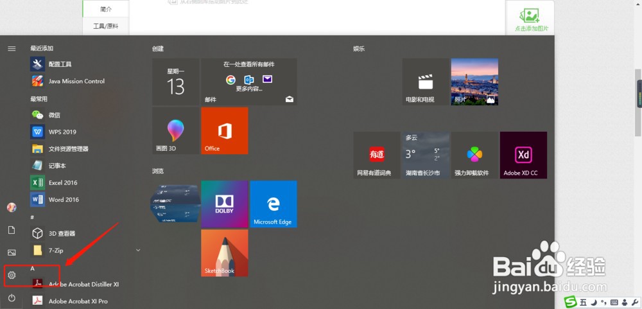Open the 3D weather cube tile
642x309 pixels.
tap(176, 204)
